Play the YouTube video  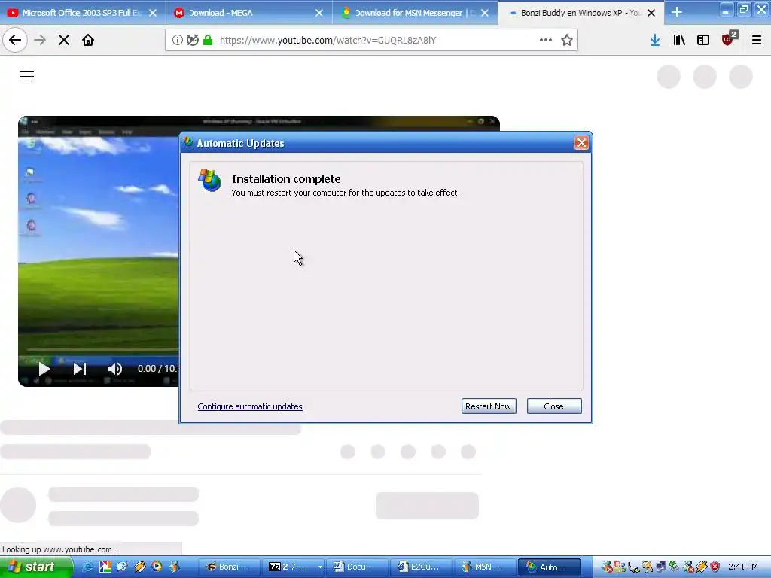[x=44, y=369]
